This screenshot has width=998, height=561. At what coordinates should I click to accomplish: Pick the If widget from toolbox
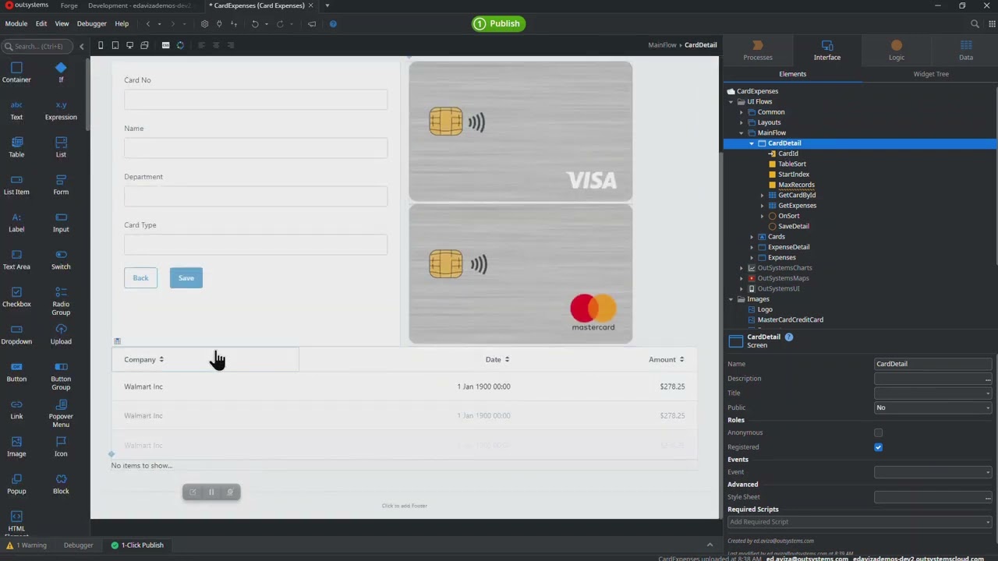61,72
